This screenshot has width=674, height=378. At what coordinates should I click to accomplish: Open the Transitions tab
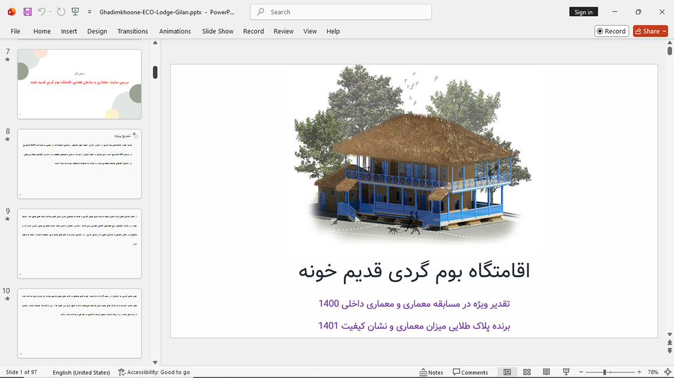[132, 31]
